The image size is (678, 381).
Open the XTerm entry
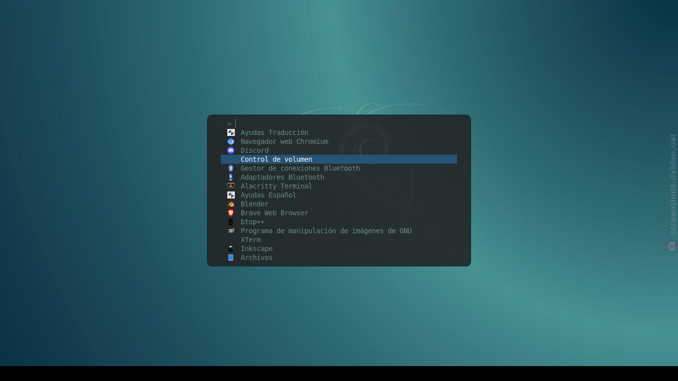339,240
